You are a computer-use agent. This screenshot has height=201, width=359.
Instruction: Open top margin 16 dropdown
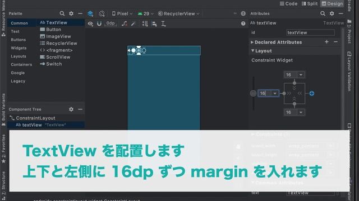coord(301,75)
